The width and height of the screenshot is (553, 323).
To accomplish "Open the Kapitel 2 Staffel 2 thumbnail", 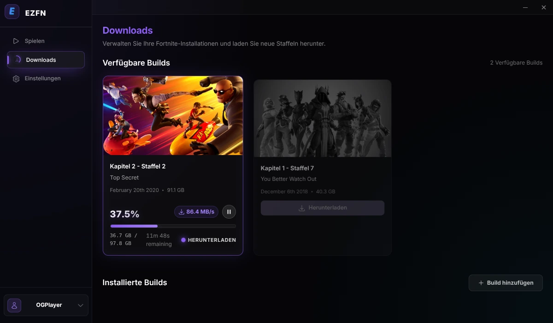I will 173,116.
